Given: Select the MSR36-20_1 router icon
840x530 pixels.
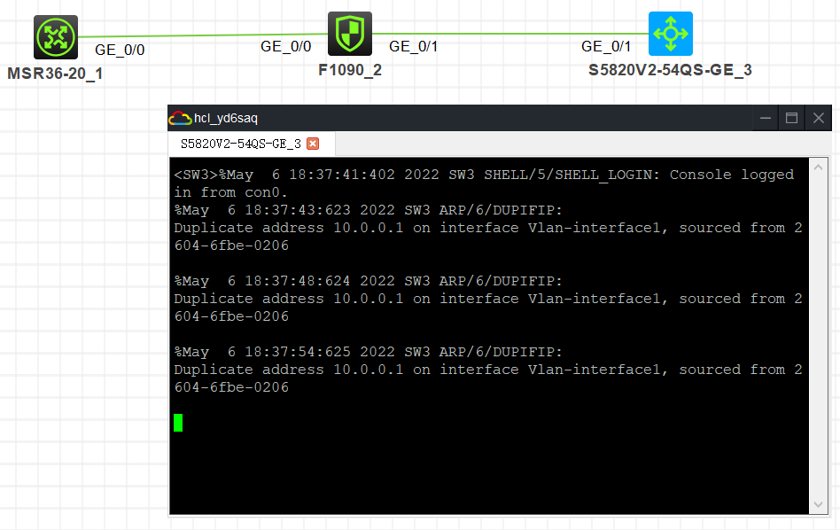Looking at the screenshot, I should pos(56,37).
